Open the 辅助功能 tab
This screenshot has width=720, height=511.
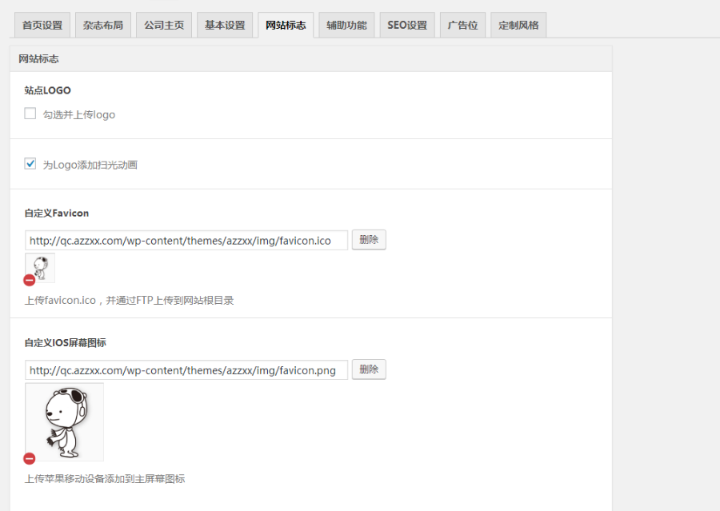click(x=346, y=26)
